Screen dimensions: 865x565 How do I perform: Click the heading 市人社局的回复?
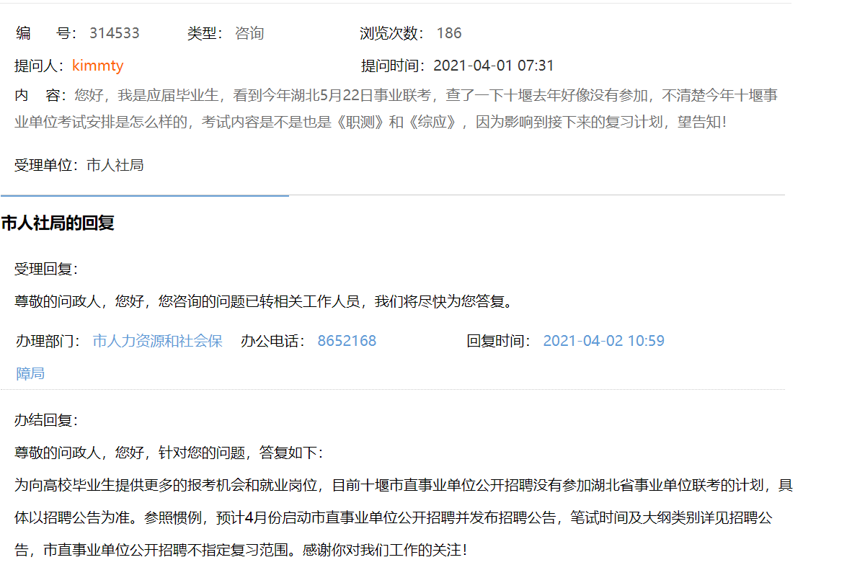coord(58,223)
